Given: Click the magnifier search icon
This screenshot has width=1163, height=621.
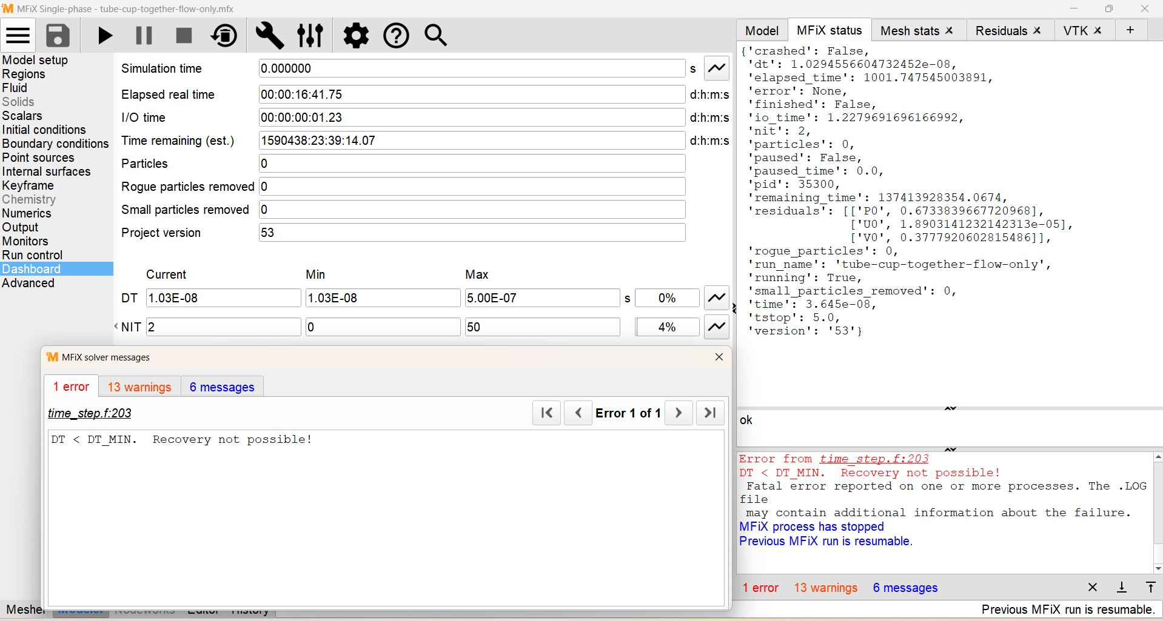Looking at the screenshot, I should click(x=436, y=36).
